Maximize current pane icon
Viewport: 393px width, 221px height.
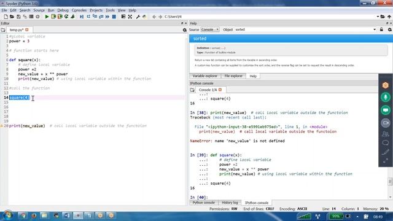pyautogui.click(x=130, y=17)
